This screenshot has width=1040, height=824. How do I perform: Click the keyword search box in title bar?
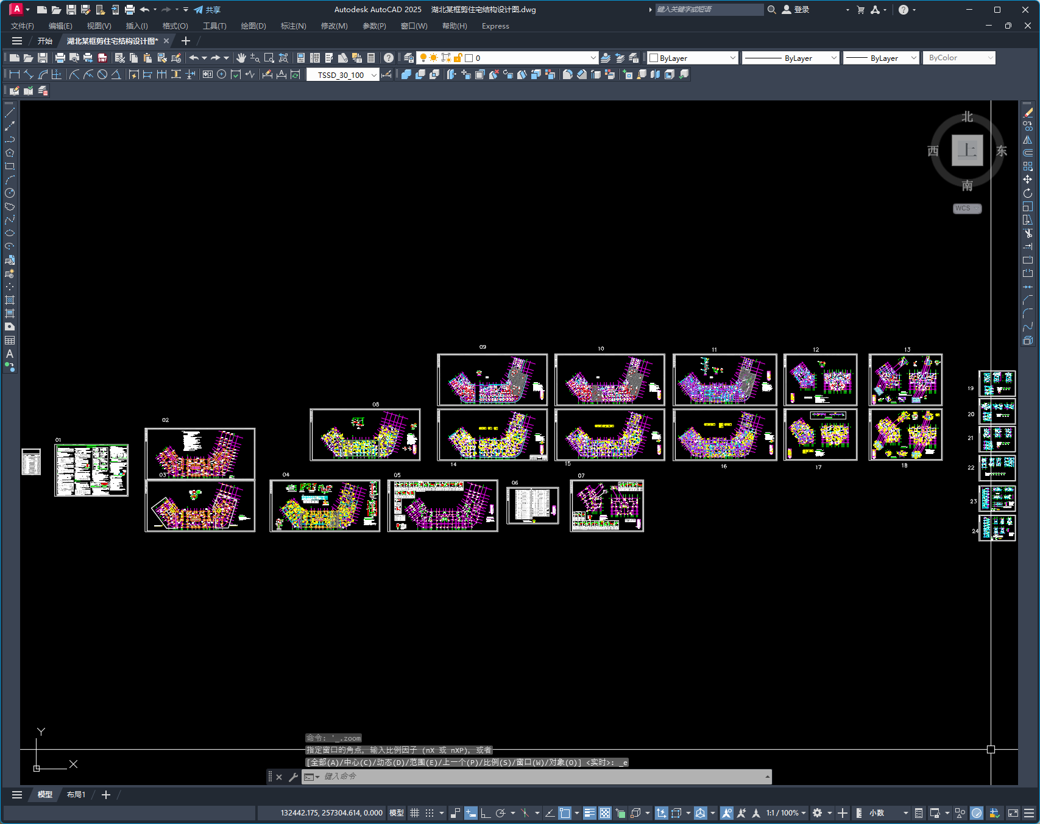[709, 10]
